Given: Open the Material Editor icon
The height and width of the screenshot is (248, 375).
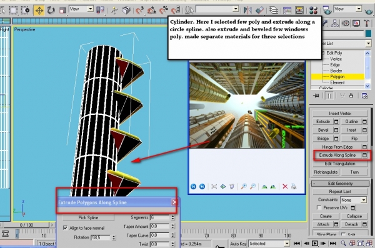Looking at the screenshot, I should 313,10.
